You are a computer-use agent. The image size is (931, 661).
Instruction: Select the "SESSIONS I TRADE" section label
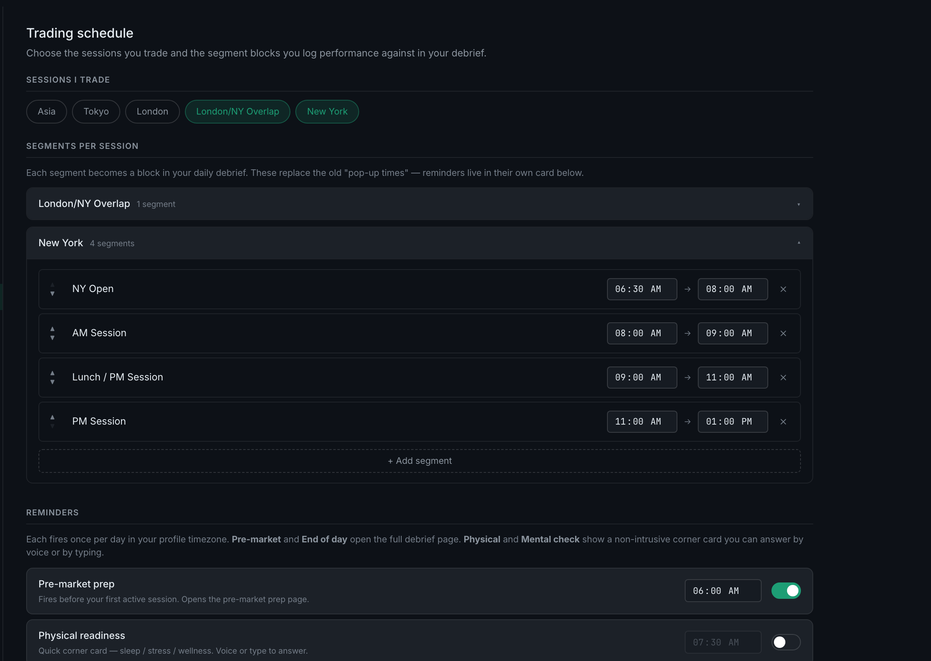pyautogui.click(x=68, y=80)
